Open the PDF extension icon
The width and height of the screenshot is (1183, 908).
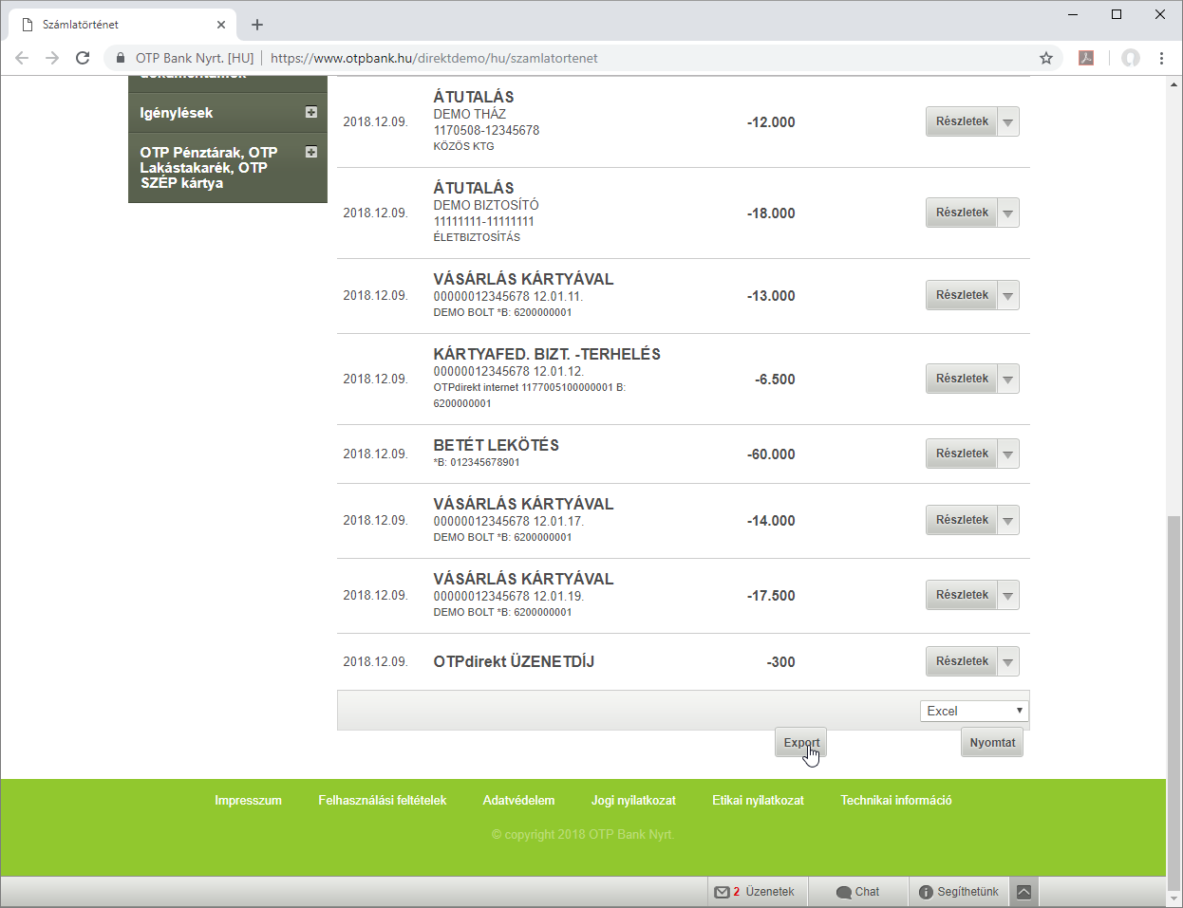click(1086, 58)
